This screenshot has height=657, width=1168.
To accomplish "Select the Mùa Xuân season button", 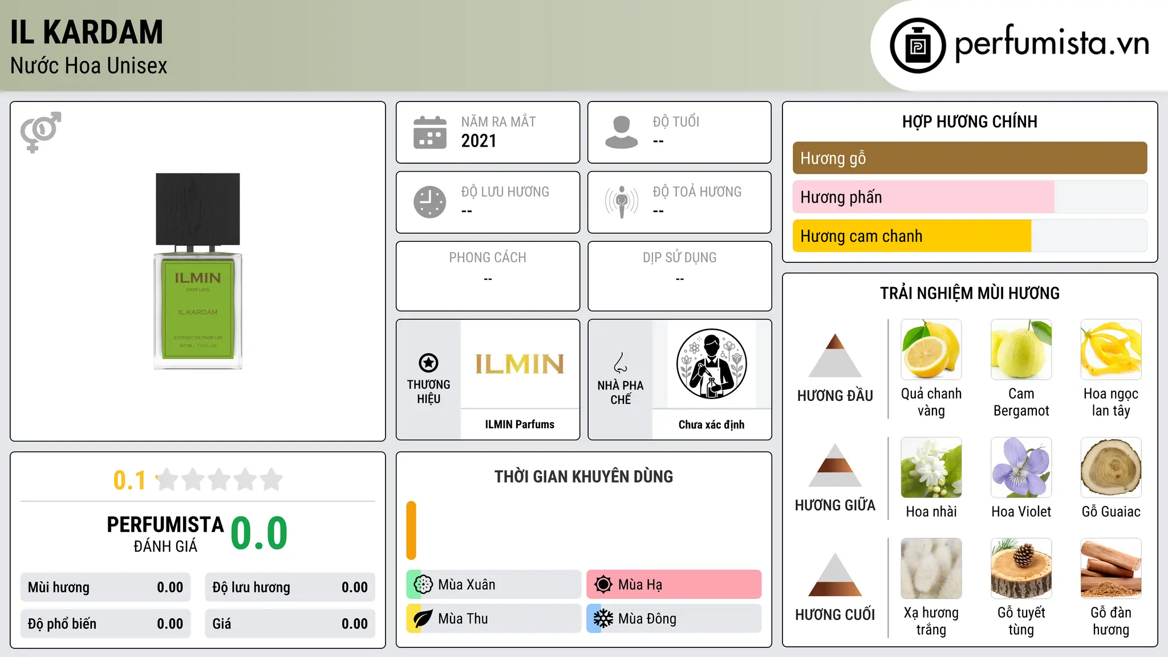I will 494,585.
